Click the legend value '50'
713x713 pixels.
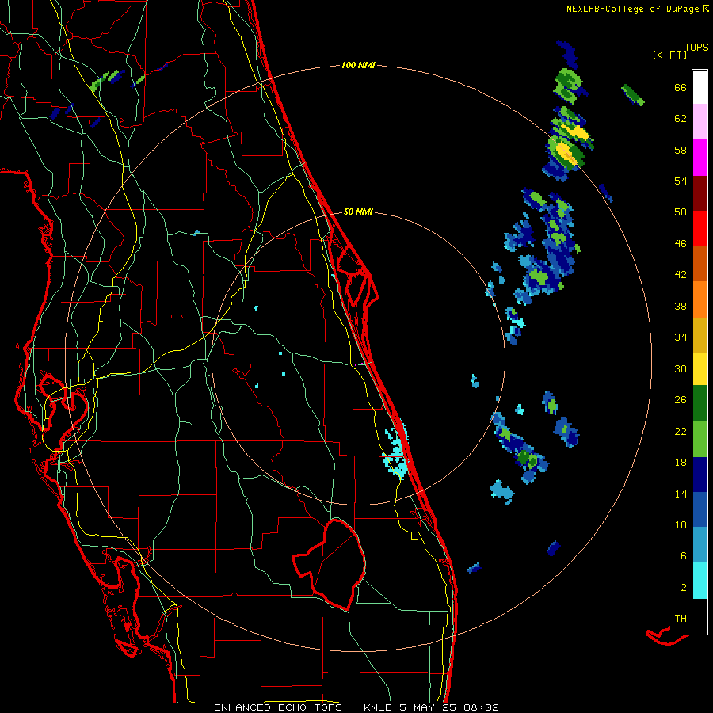click(x=681, y=212)
